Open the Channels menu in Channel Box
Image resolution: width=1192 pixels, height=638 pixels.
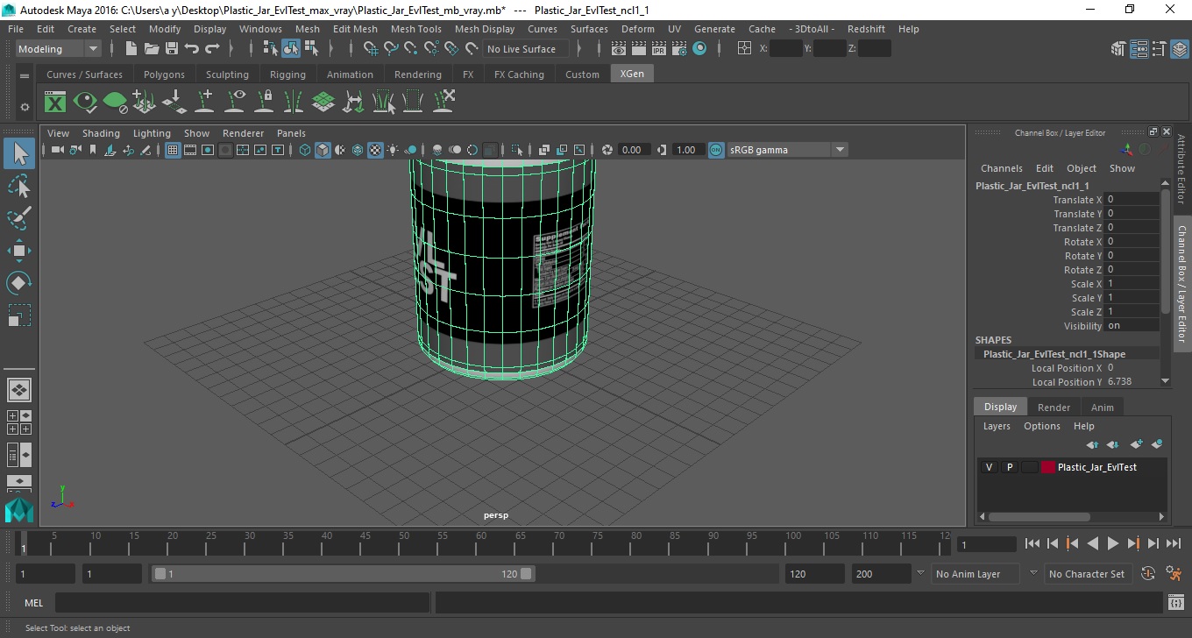pos(1001,168)
